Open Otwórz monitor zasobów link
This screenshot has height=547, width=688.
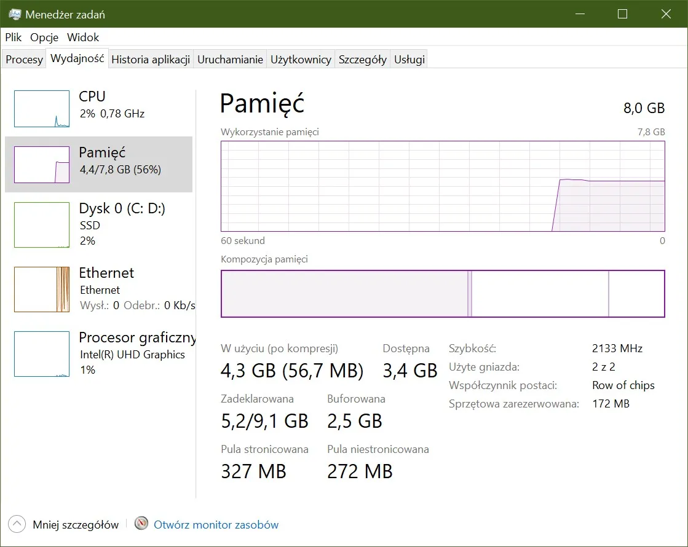(216, 524)
